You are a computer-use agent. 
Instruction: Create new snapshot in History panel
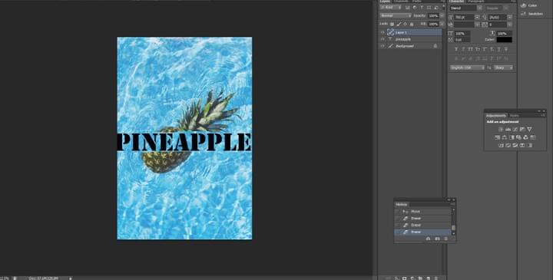(437, 239)
